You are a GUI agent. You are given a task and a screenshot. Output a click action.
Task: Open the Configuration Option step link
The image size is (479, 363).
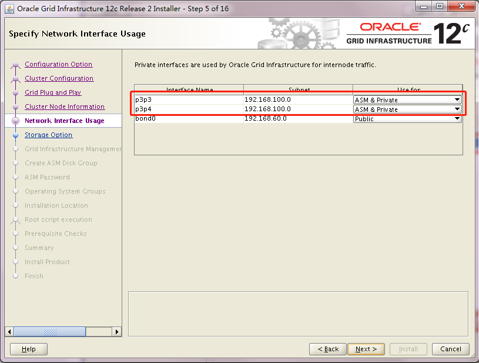[x=58, y=64]
